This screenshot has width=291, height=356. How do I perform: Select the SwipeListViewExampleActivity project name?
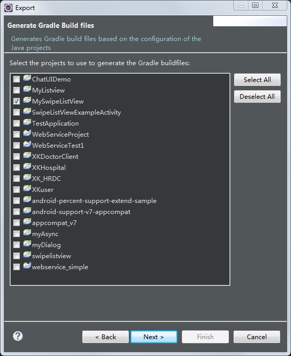click(77, 113)
